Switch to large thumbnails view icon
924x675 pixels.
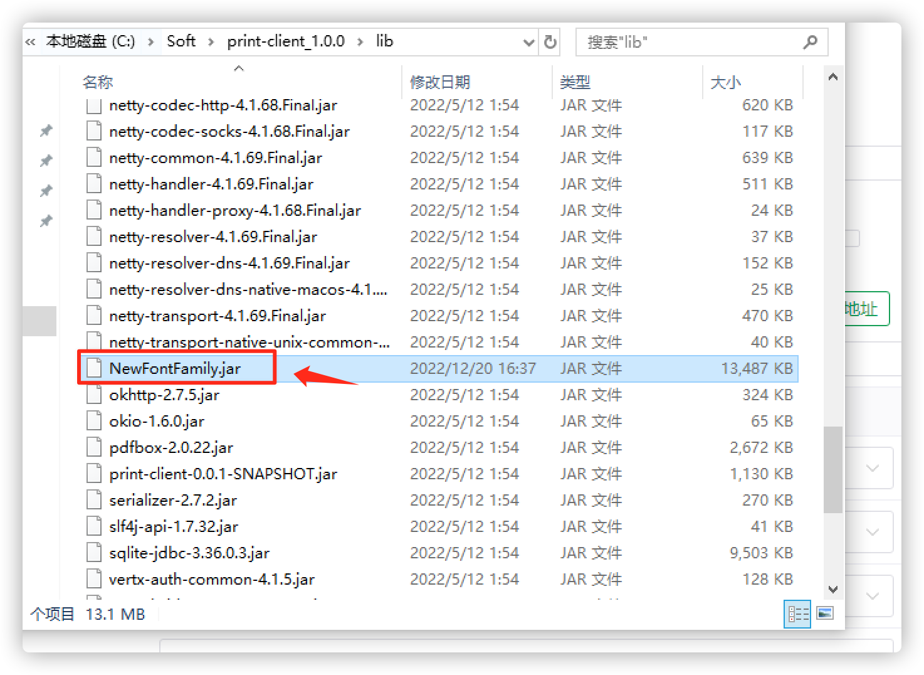[x=825, y=614]
